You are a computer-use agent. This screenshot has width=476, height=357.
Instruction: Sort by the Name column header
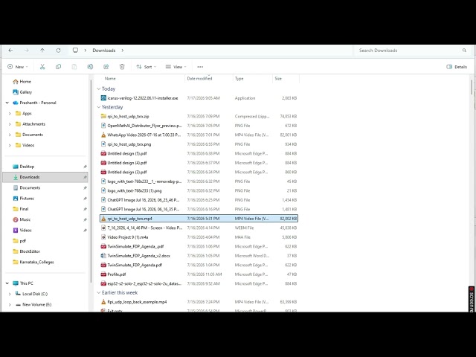click(110, 79)
